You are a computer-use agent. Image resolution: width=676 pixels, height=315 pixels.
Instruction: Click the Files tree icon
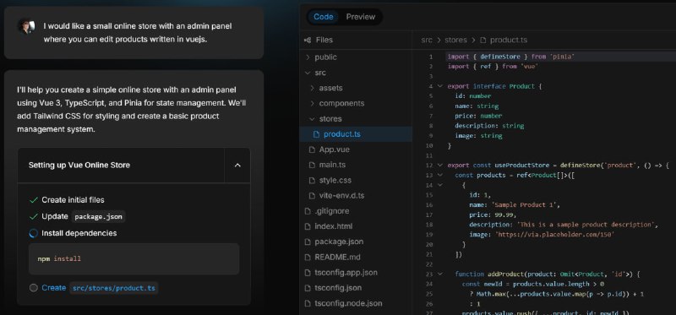point(308,40)
